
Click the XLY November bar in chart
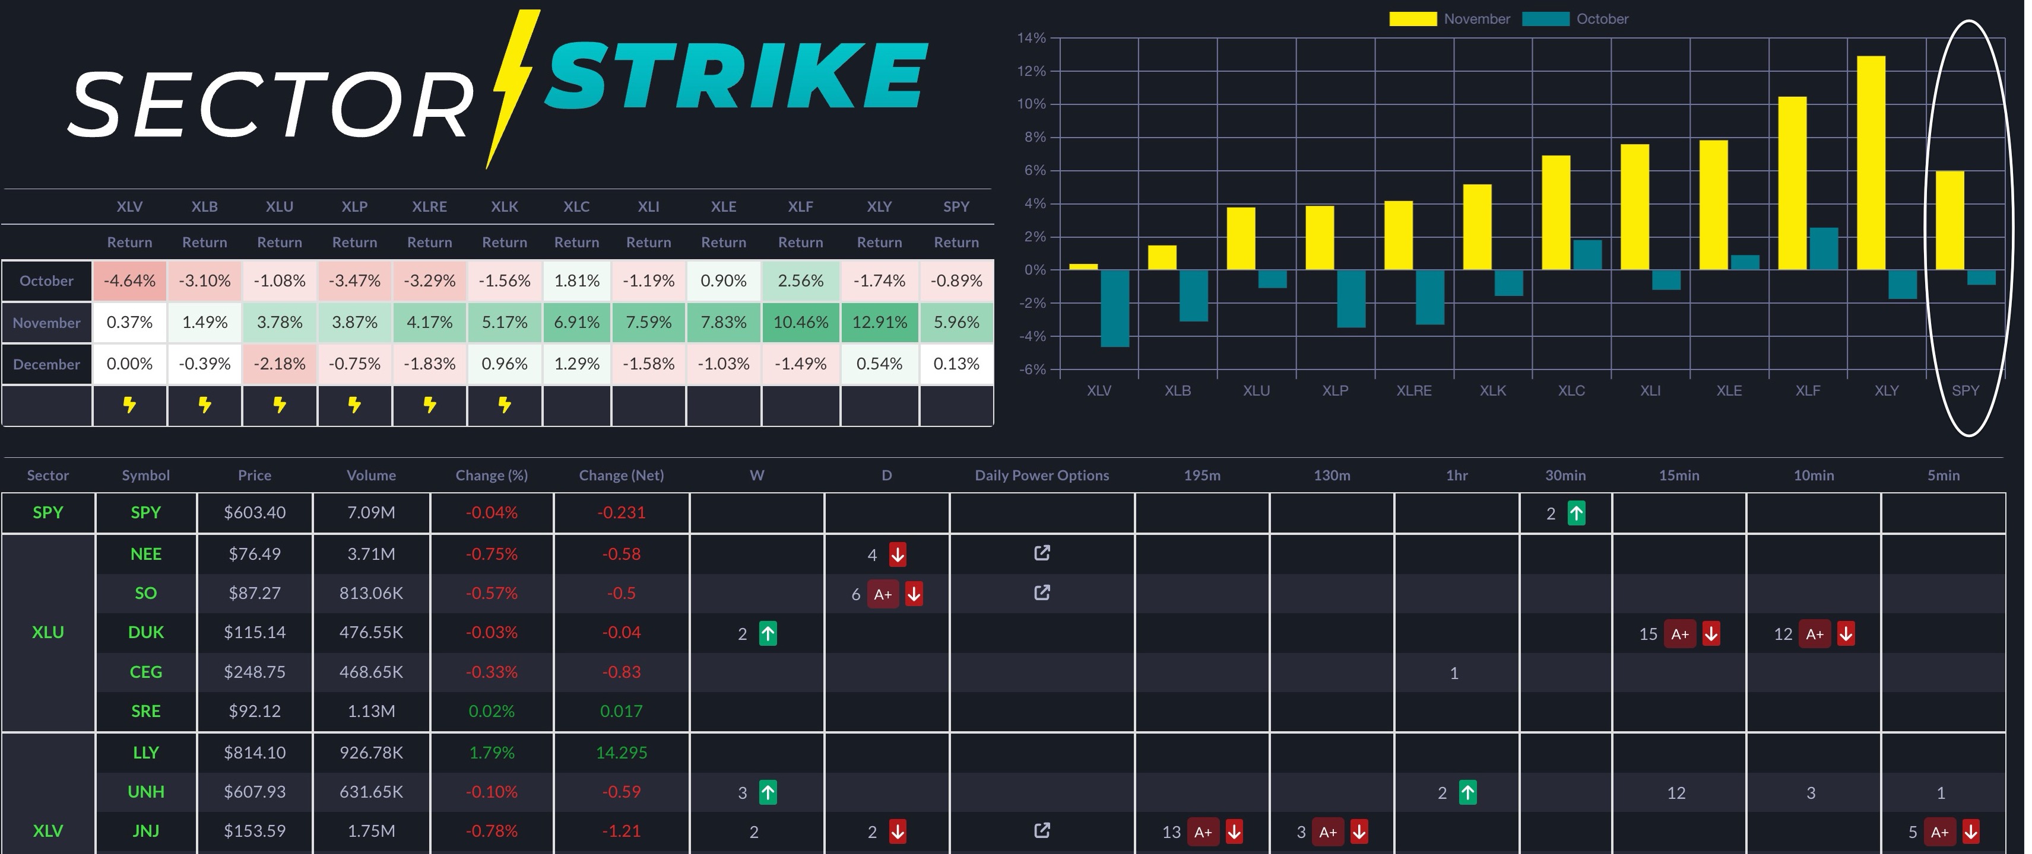pyautogui.click(x=1871, y=163)
